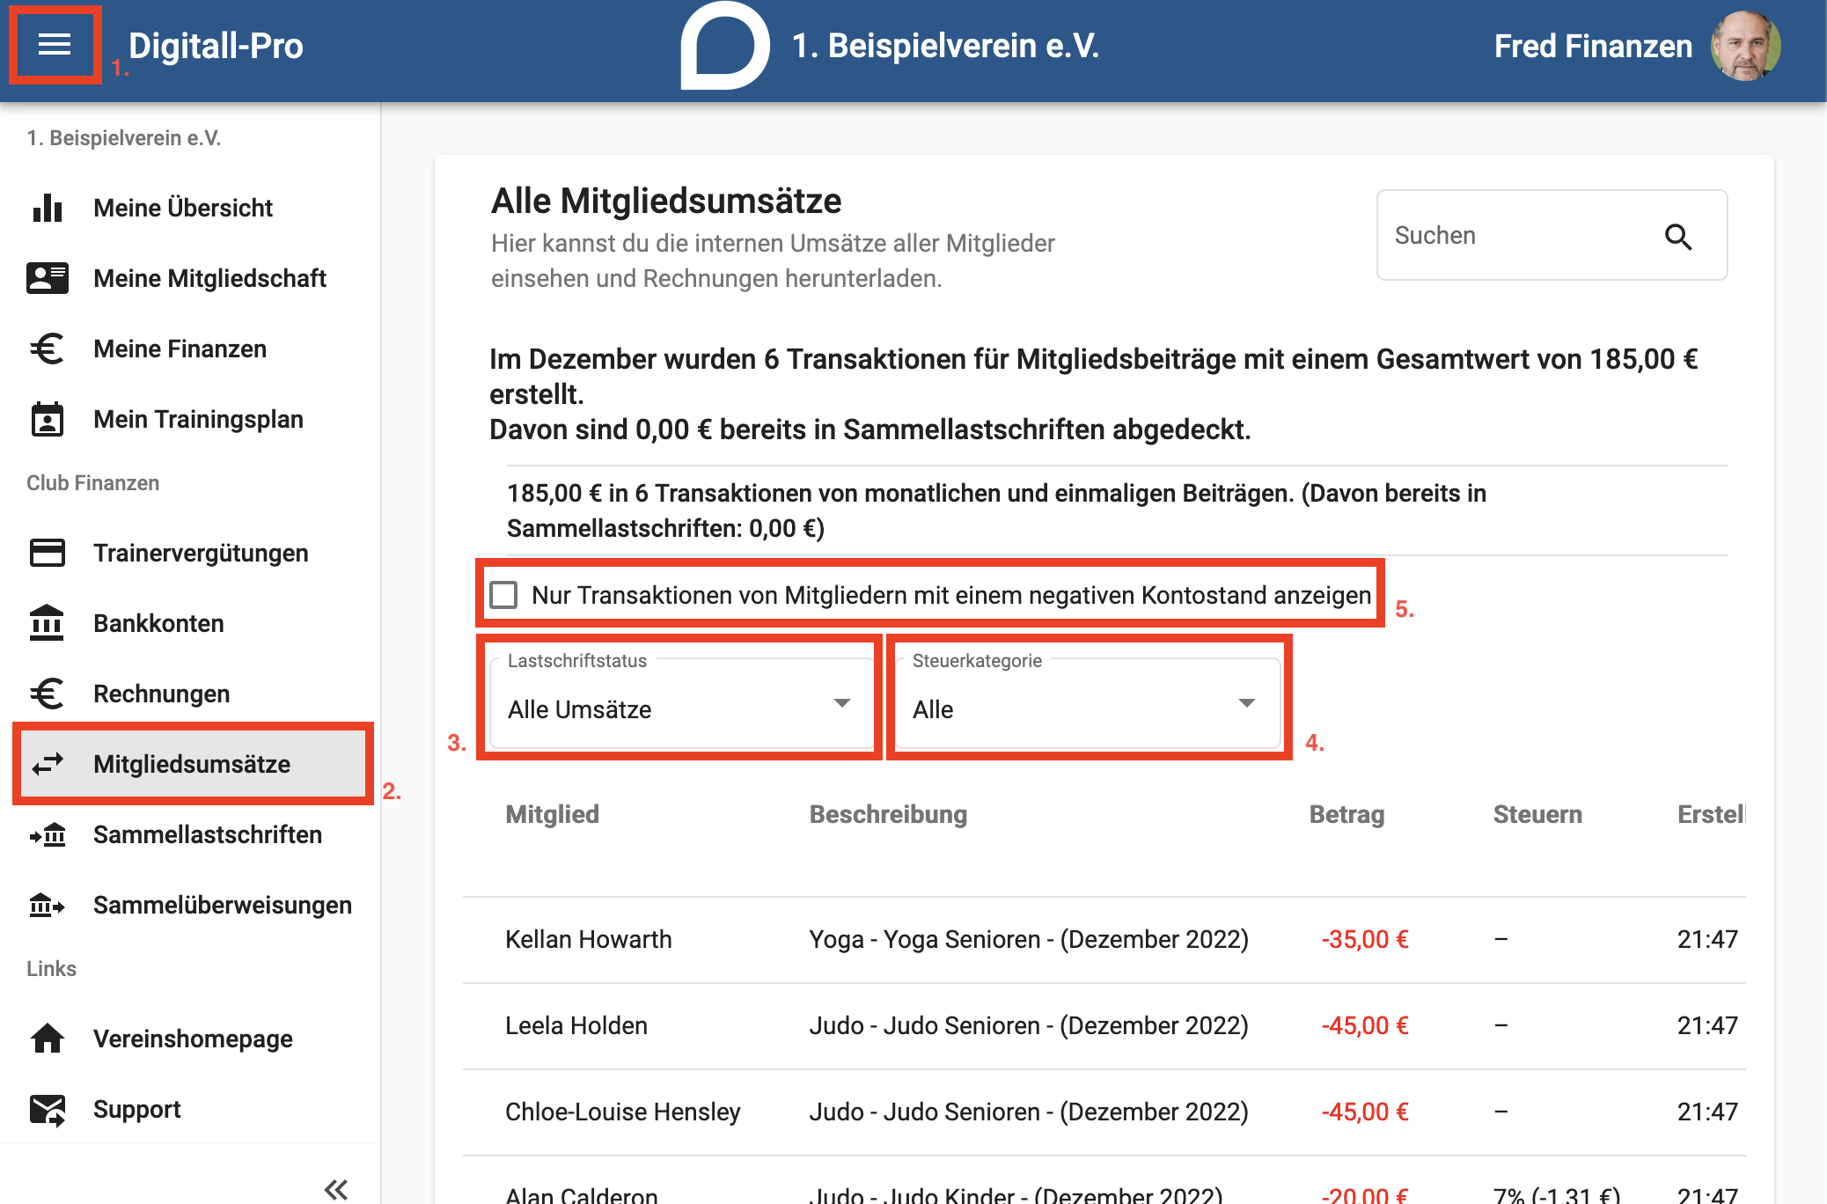Collapse the sidebar with double chevron
The width and height of the screenshot is (1827, 1204).
pyautogui.click(x=336, y=1190)
